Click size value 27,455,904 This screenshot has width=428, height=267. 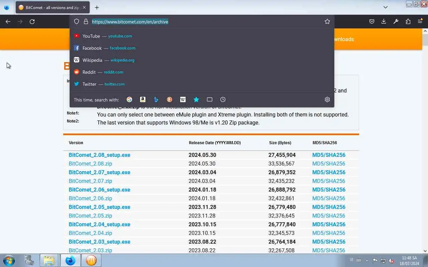tap(282, 155)
